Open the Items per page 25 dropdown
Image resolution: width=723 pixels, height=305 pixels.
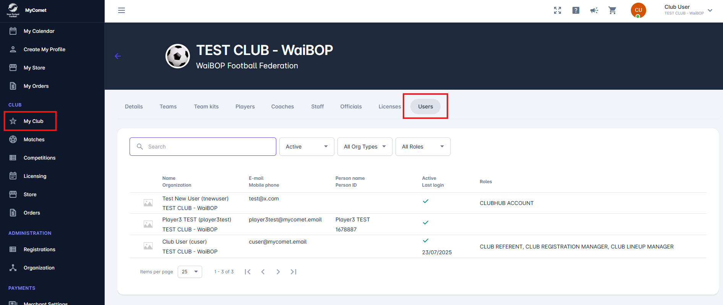190,272
